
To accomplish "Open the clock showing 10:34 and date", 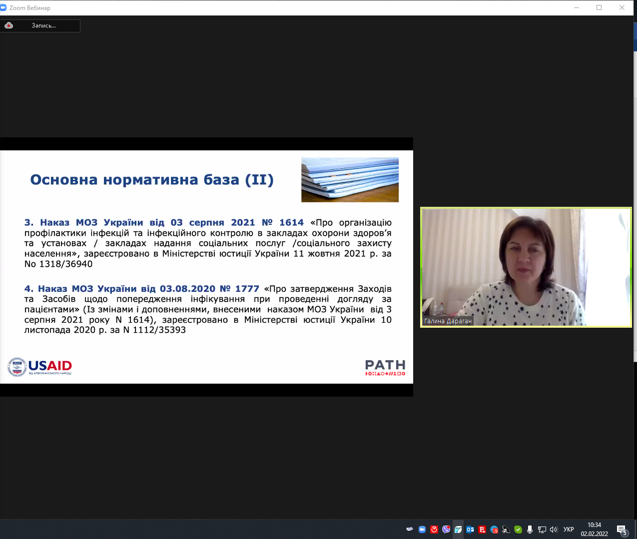I will click(594, 529).
